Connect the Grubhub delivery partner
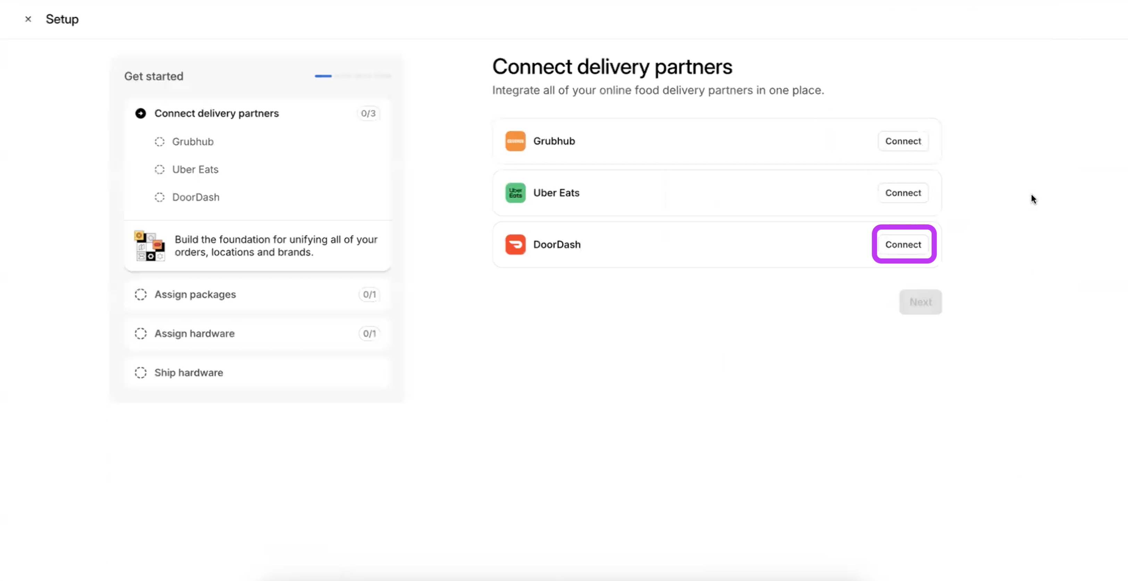The height and width of the screenshot is (581, 1128). click(903, 141)
